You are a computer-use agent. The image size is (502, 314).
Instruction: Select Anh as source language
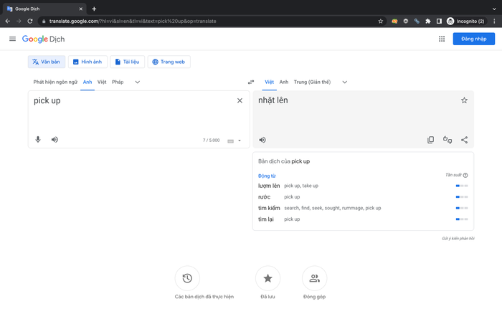[x=87, y=82]
